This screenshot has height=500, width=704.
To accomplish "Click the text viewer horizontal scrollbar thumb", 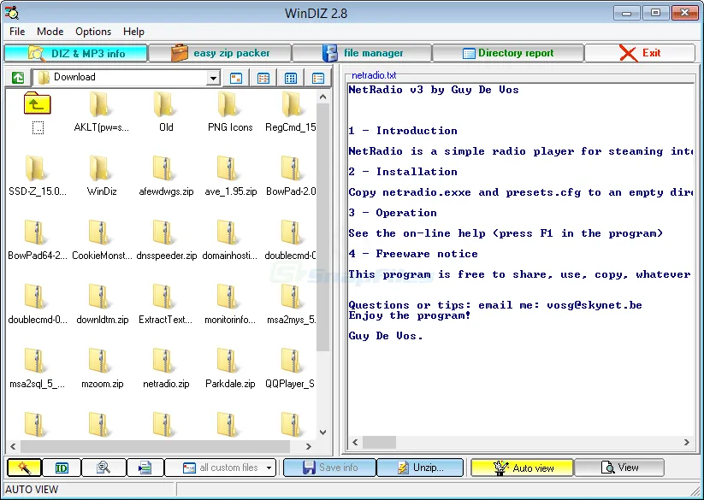I will click(379, 442).
